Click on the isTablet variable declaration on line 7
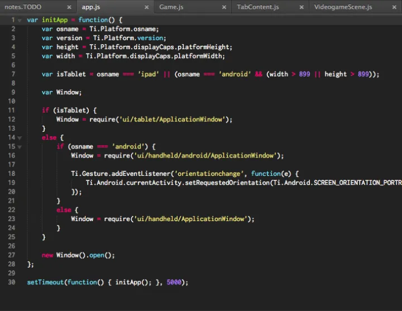Image resolution: width=402 pixels, height=311 pixels. pos(71,74)
